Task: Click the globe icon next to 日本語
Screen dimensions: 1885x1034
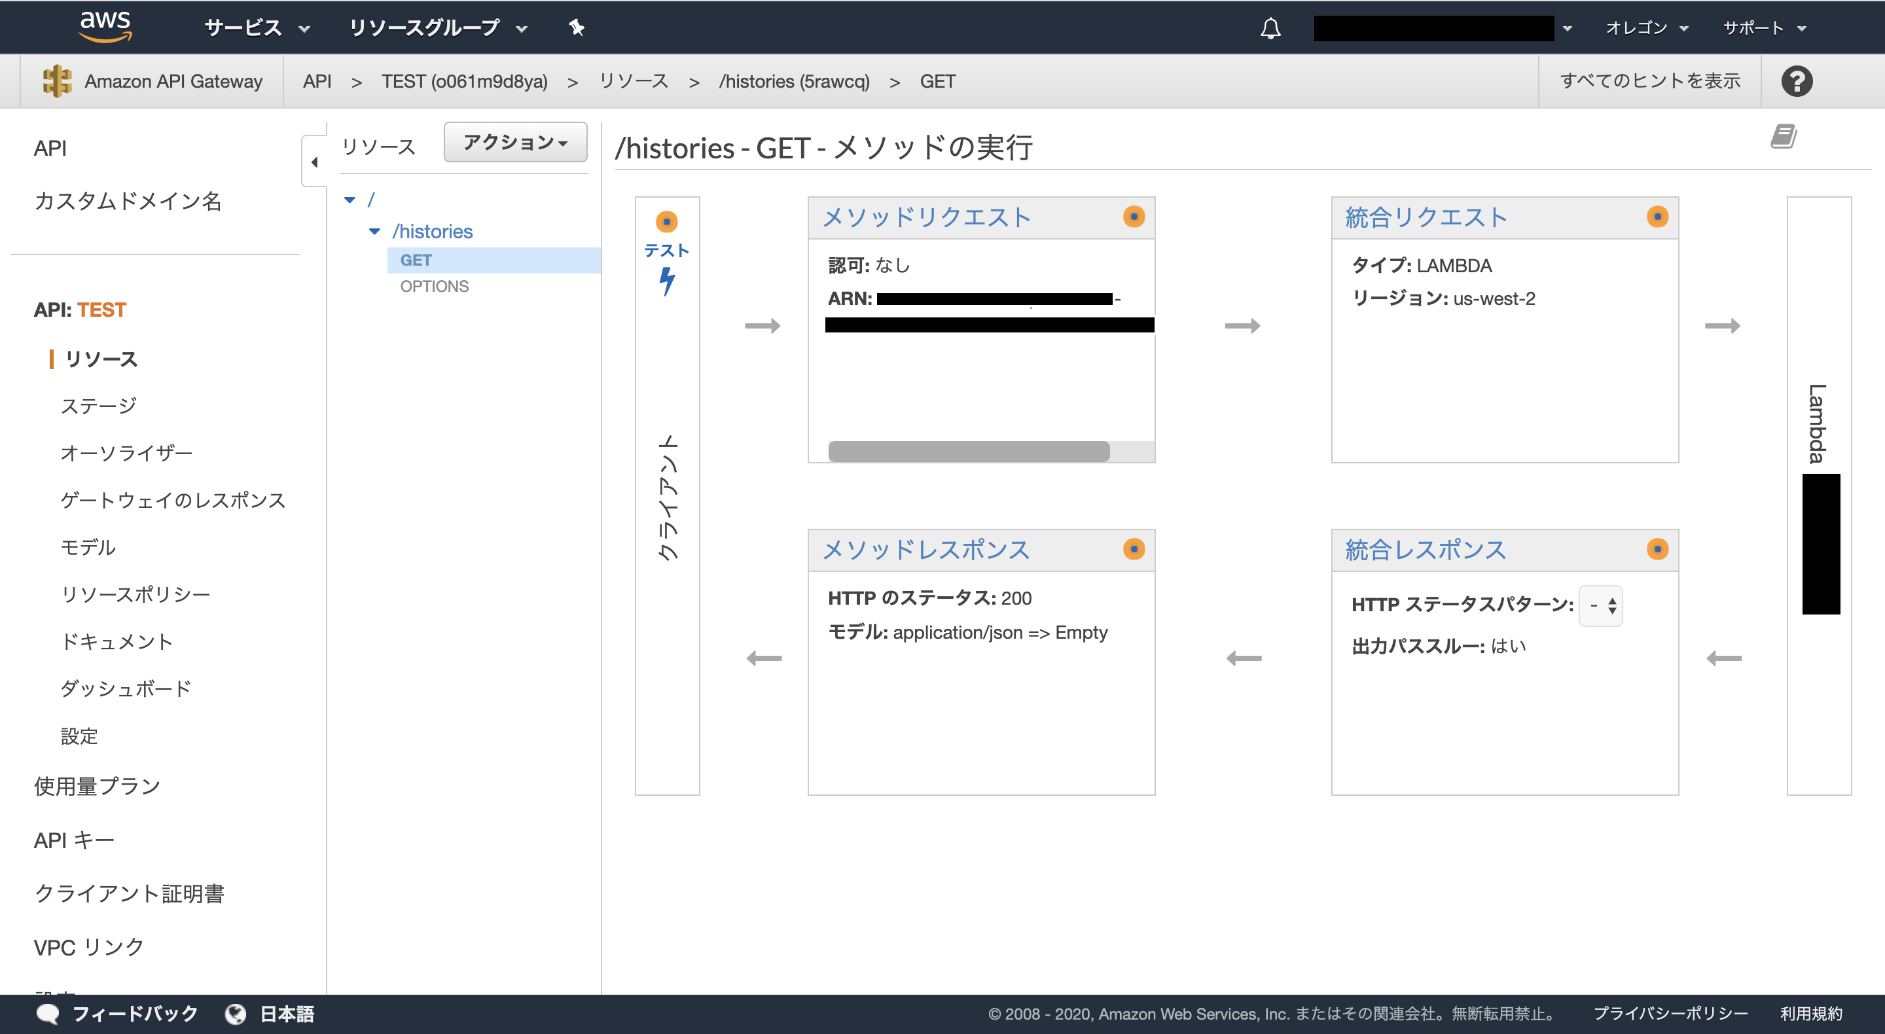Action: [236, 1014]
